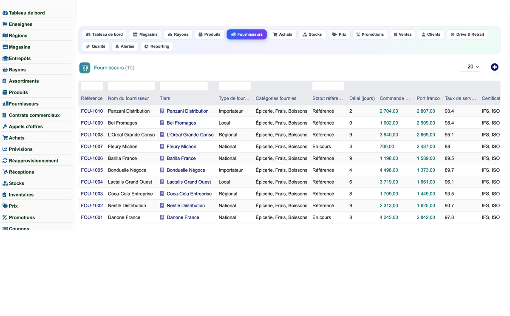Viewport: 510px width, 316px height.
Task: Open the Qualité tab
Action: pyautogui.click(x=96, y=46)
